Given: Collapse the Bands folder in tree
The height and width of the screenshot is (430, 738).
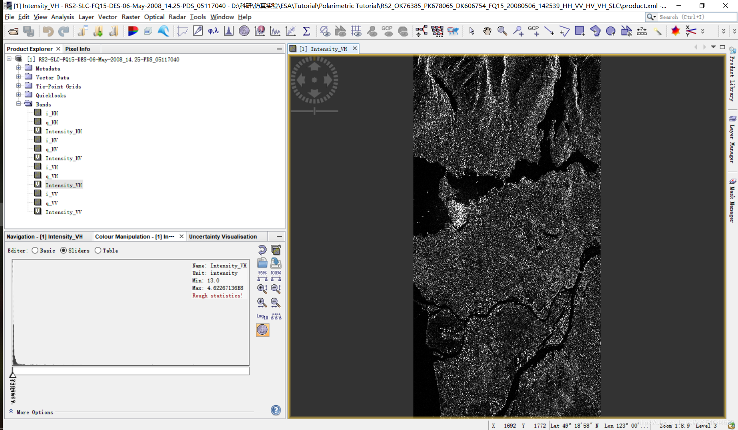Looking at the screenshot, I should [18, 104].
